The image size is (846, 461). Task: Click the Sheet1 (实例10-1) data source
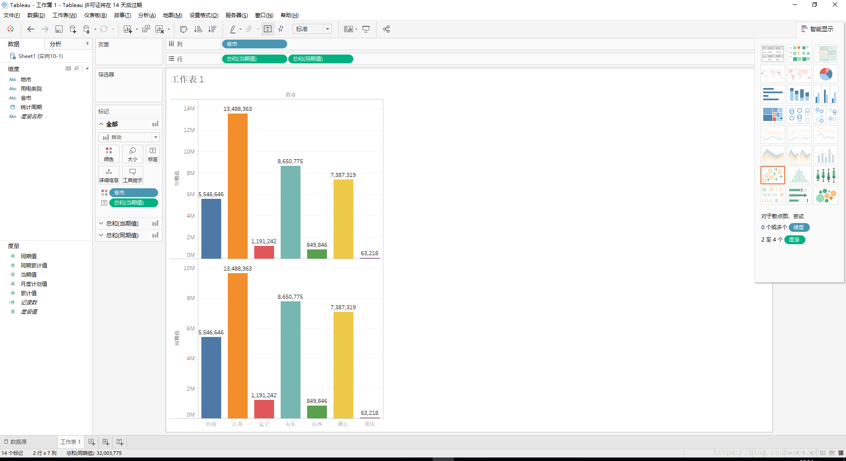[x=41, y=56]
